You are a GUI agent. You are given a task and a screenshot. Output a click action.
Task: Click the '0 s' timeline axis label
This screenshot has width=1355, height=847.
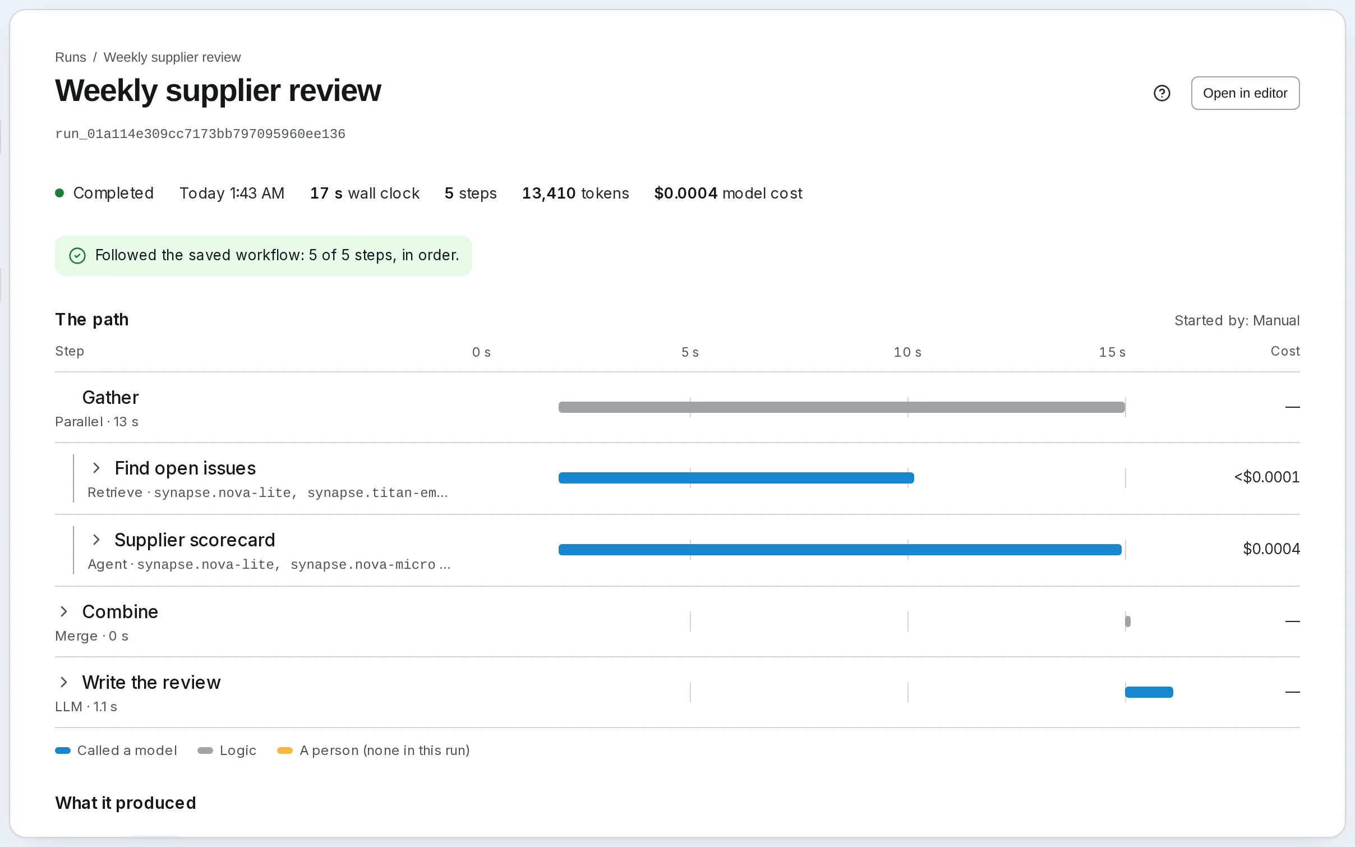click(x=481, y=352)
